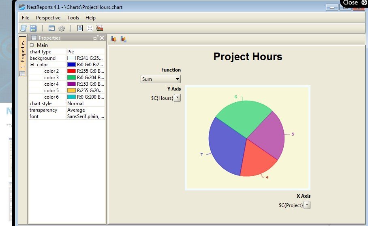This screenshot has width=368, height=226.
Task: Open the Perspective menu
Action: pos(48,18)
